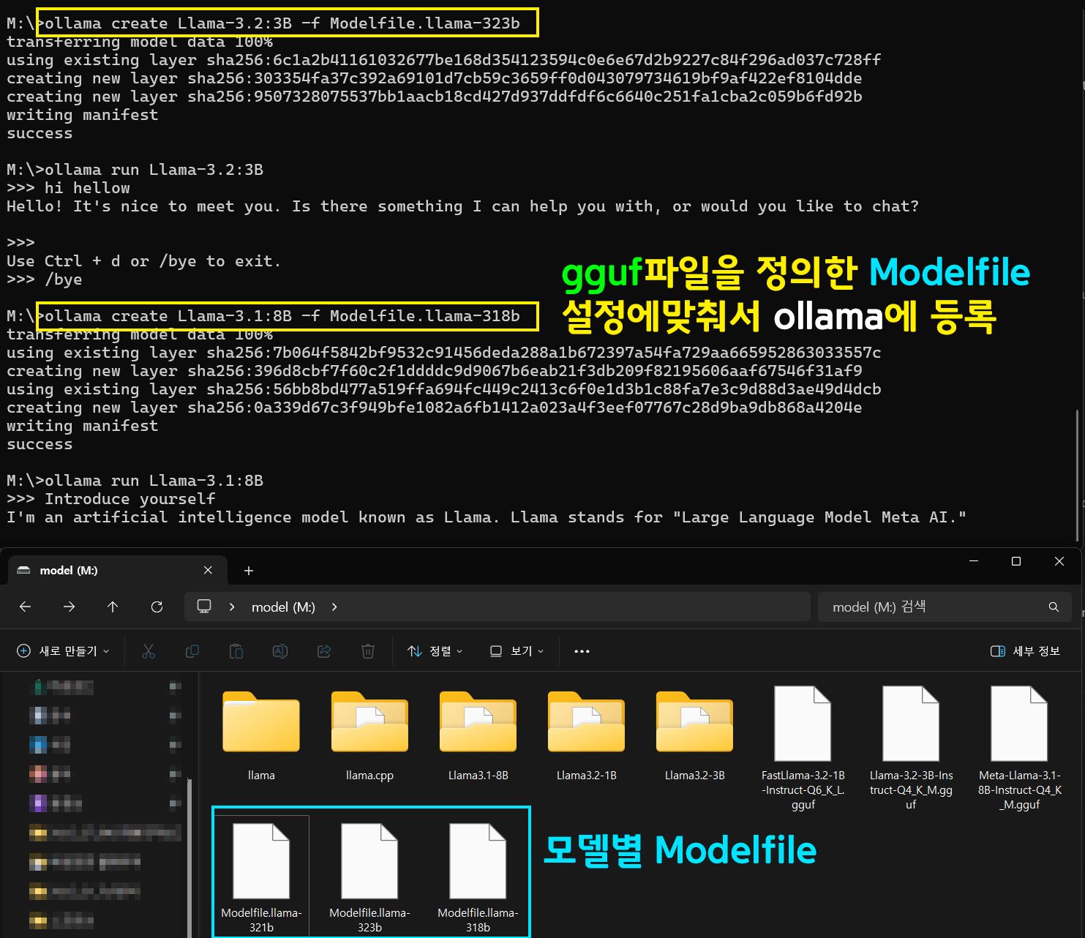Click the terminal window vertical scrollbar

(x=1078, y=476)
